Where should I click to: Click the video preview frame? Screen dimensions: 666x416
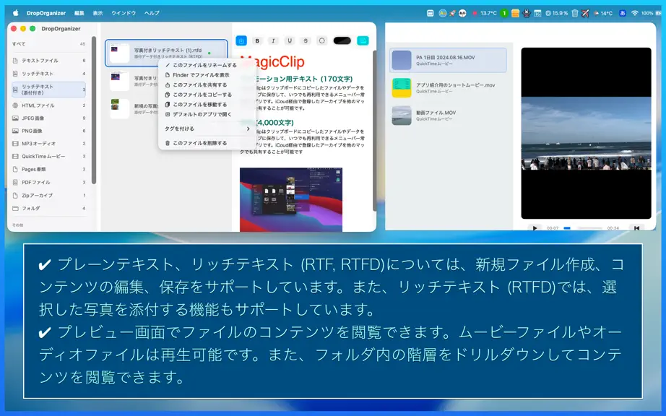(x=586, y=134)
